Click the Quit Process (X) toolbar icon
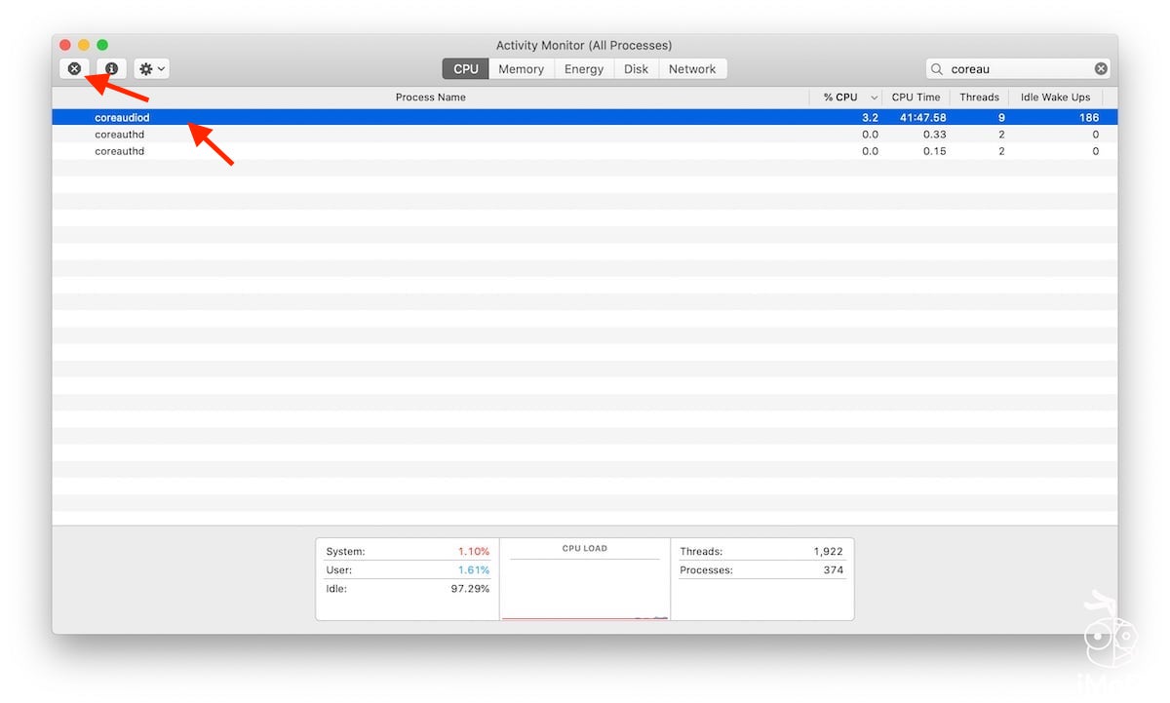 (x=74, y=69)
